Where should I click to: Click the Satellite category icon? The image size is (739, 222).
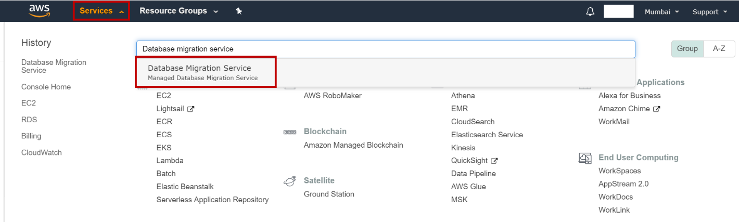[x=290, y=181]
